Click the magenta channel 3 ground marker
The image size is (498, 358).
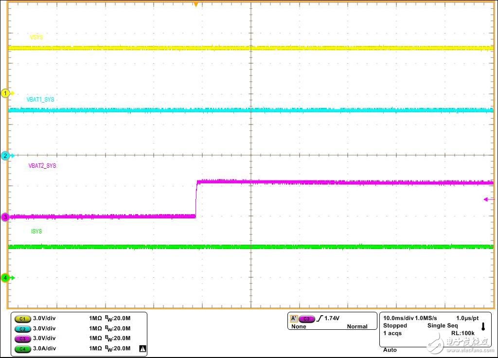coord(5,217)
